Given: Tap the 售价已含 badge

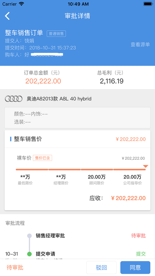Looking at the screenshot, I should click(43, 158).
